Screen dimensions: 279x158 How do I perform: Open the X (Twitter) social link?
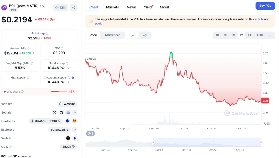(55, 113)
